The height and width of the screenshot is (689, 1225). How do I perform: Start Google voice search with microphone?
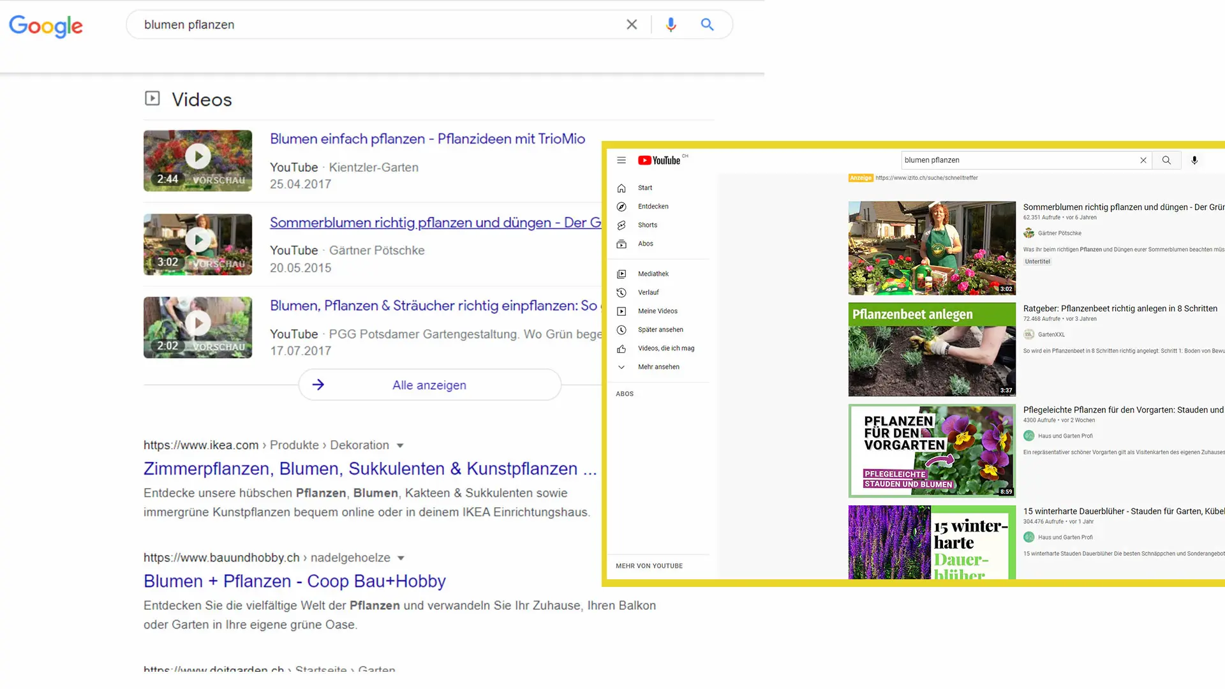(671, 24)
